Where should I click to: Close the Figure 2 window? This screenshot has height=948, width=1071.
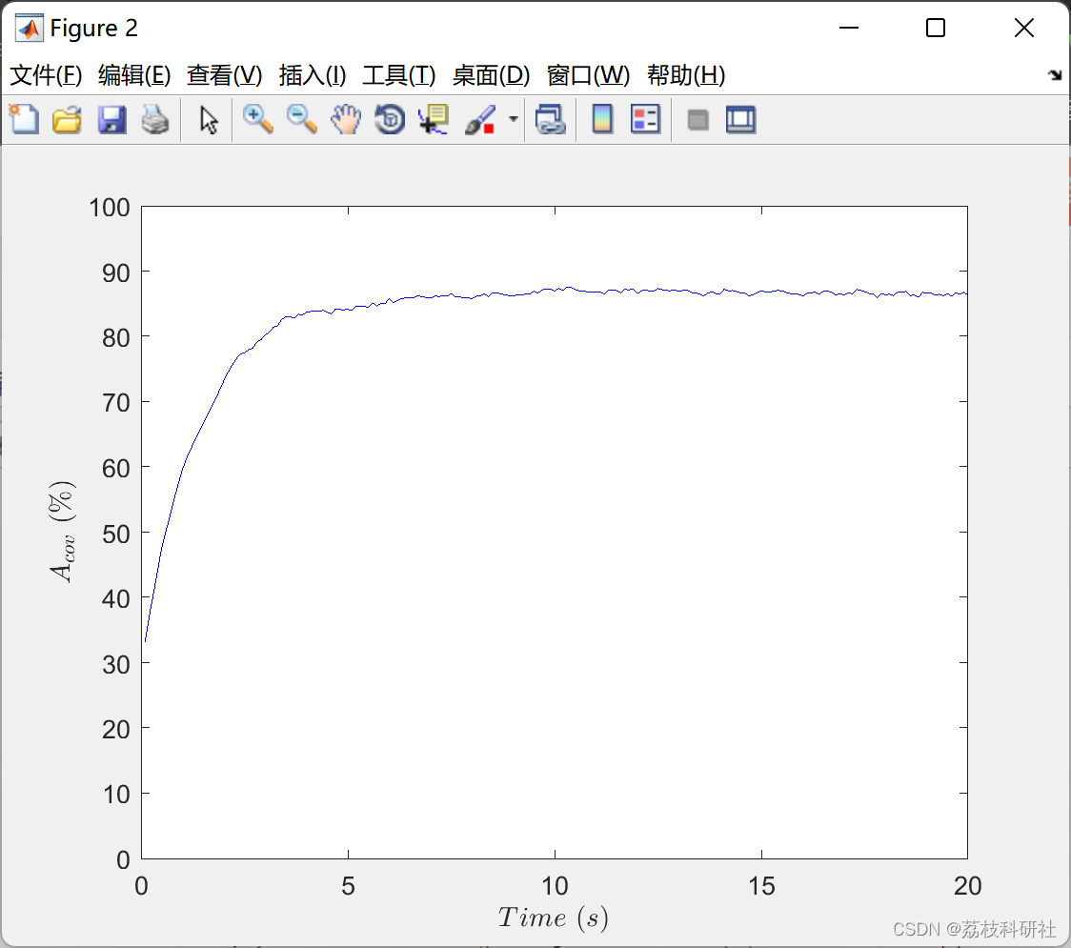(x=1024, y=28)
